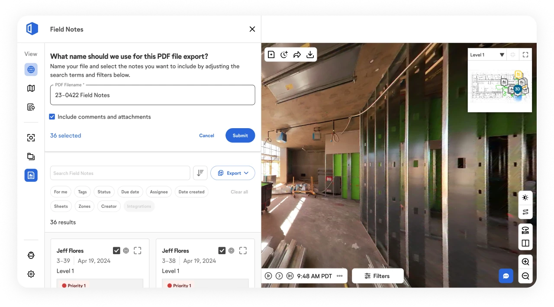Viewport: 554px width, 307px height.
Task: Uncheck Jeff Flores note 3-38
Action: [222, 251]
